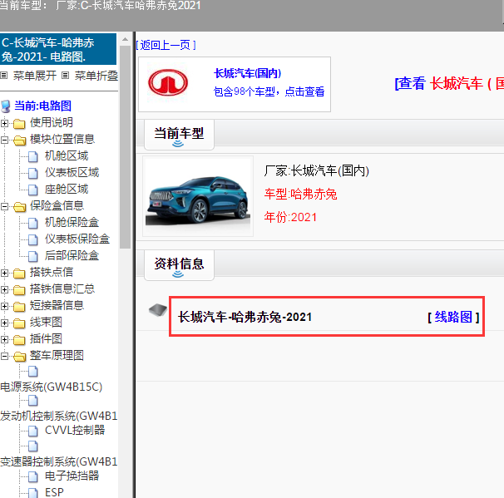Click the page icon above 电源系统(GW4B15C)
Screen dimensions: 504x498
pos(33,372)
